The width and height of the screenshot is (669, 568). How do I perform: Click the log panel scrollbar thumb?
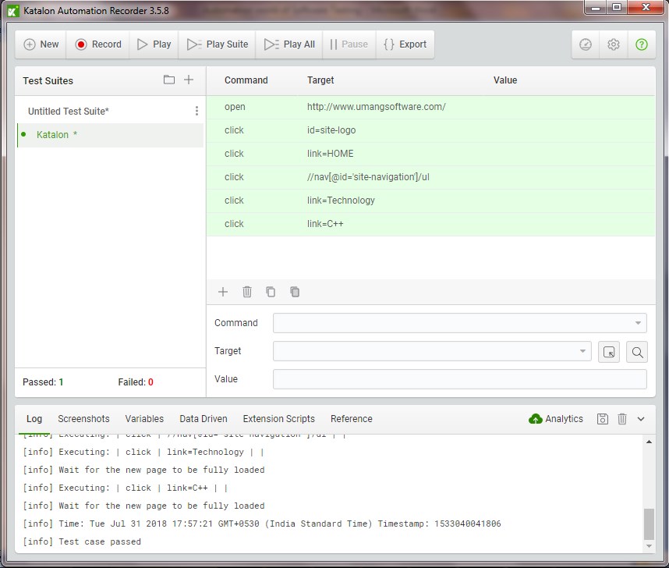tap(649, 524)
